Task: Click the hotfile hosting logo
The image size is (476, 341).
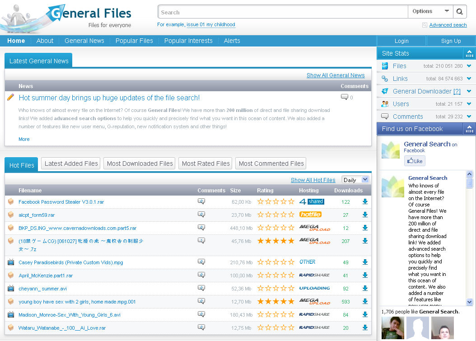Action: tap(310, 215)
